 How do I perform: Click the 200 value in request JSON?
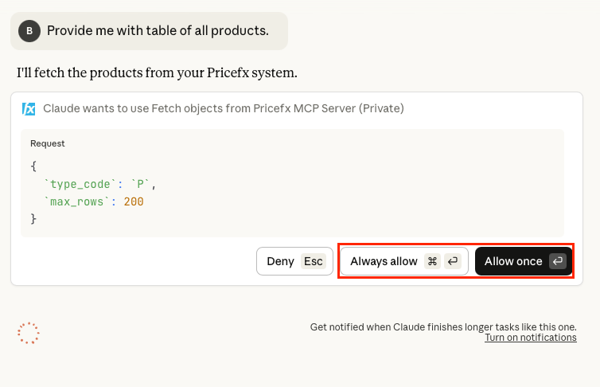[134, 201]
